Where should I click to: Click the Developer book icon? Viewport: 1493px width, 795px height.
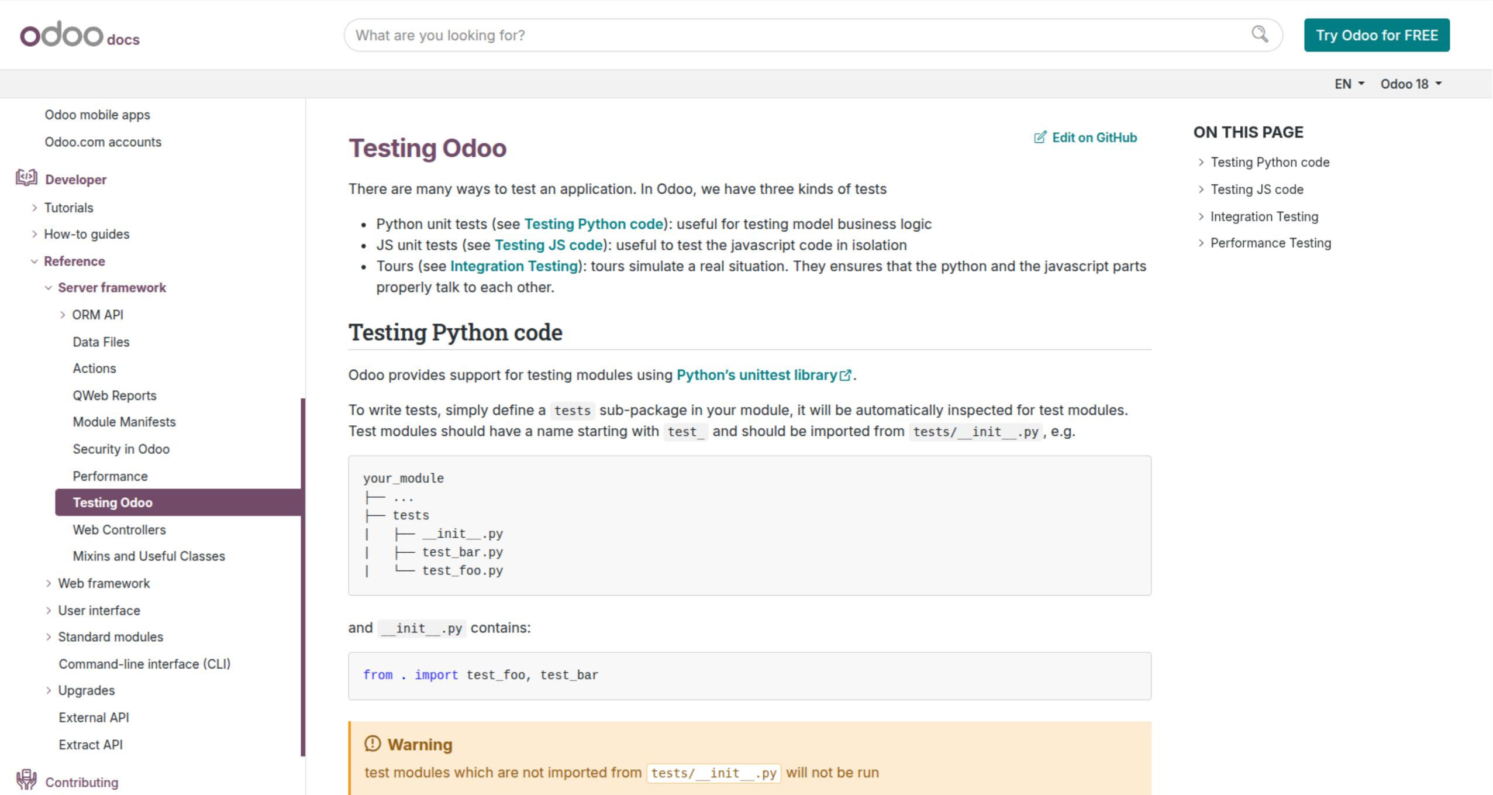point(26,178)
